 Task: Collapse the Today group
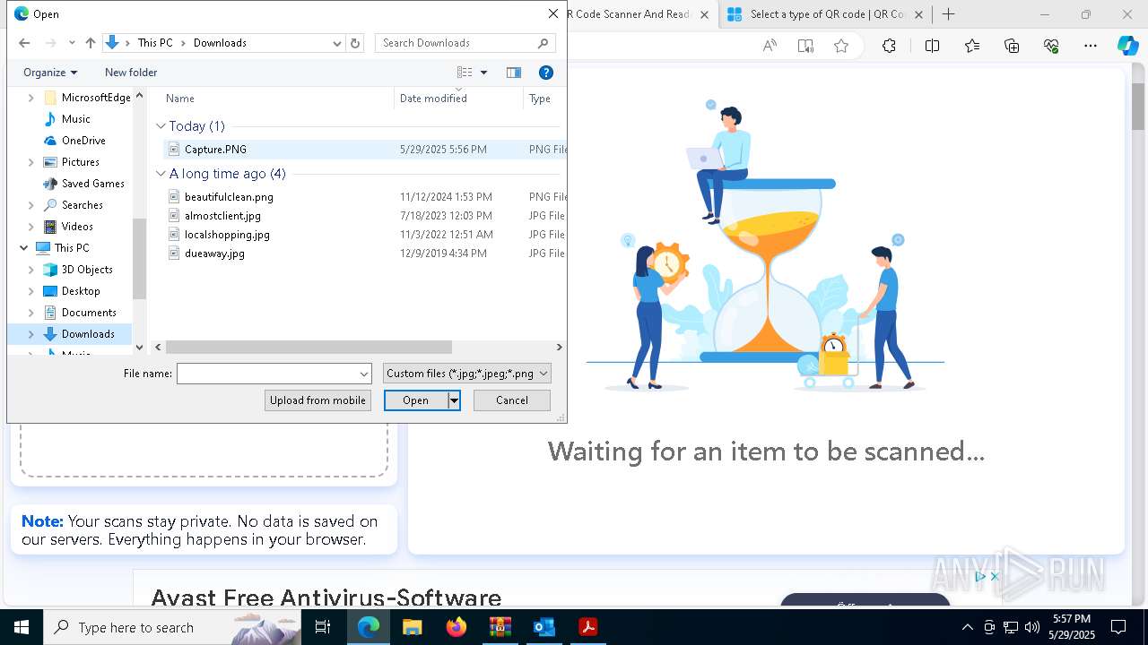pos(161,126)
